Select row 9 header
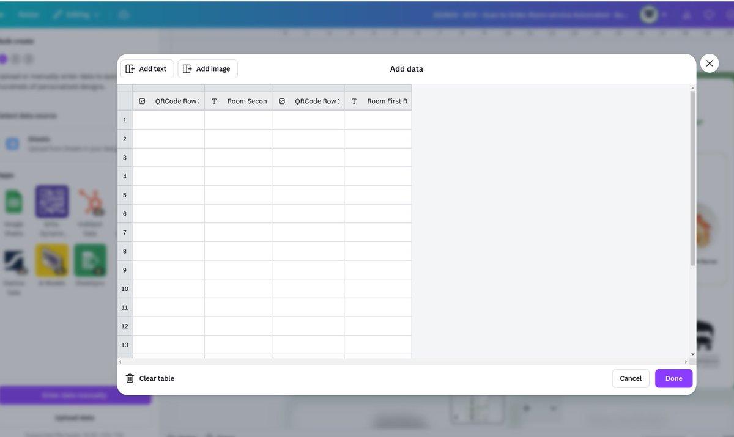734x437 pixels. (x=125, y=270)
